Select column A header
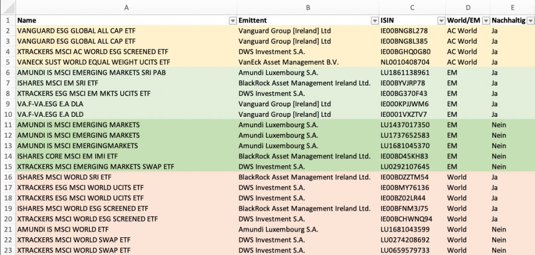This screenshot has width=535, height=255. tap(126, 7)
